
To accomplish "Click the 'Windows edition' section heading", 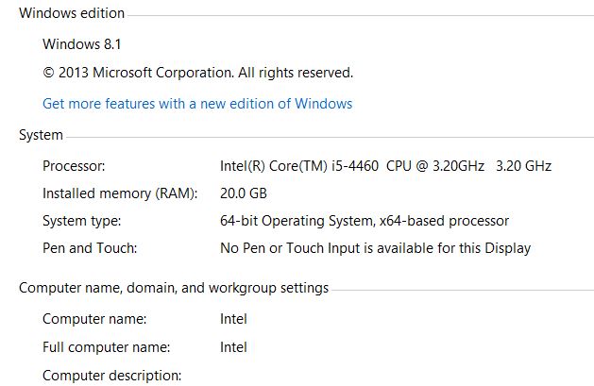I will 72,13.
